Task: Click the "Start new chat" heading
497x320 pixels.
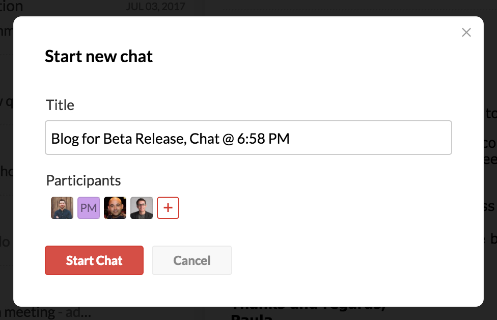Action: point(99,57)
